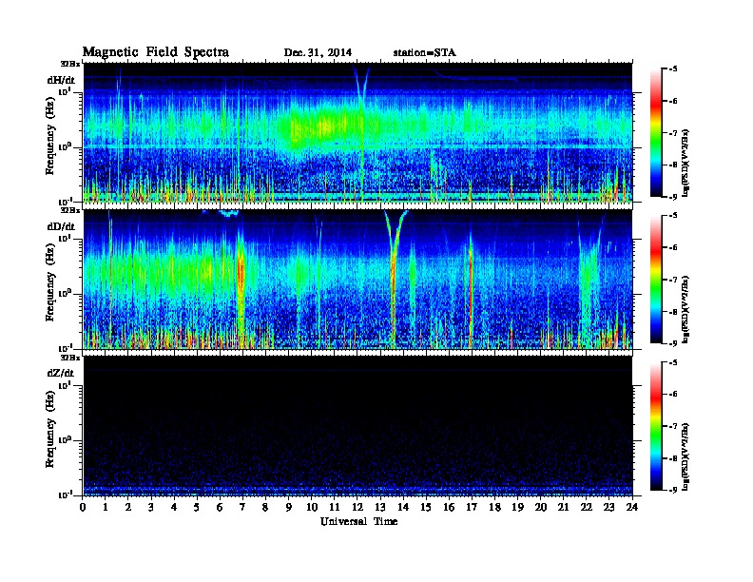The image size is (753, 582).
Task: Click the "-7" value on the dZ/dt color bar
Action: tap(673, 426)
